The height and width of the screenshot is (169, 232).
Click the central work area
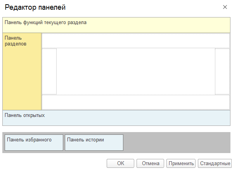click(x=136, y=71)
